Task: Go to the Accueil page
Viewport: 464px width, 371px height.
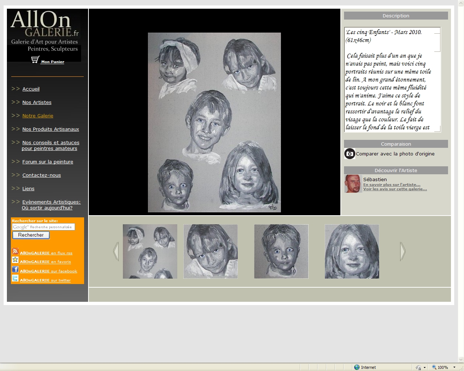Action: click(x=31, y=89)
